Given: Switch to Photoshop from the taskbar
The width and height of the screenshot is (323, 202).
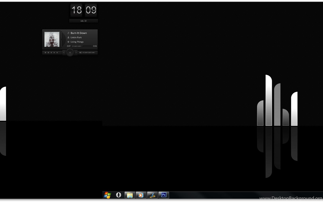Looking at the screenshot, I should [x=164, y=195].
